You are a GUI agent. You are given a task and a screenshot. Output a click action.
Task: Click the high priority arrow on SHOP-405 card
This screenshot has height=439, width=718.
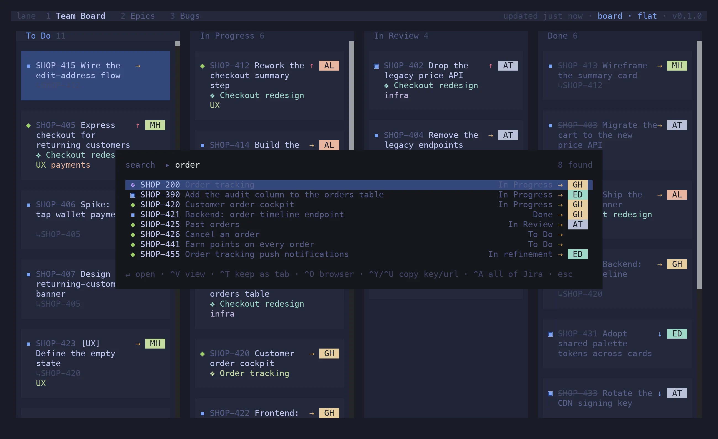tap(138, 125)
